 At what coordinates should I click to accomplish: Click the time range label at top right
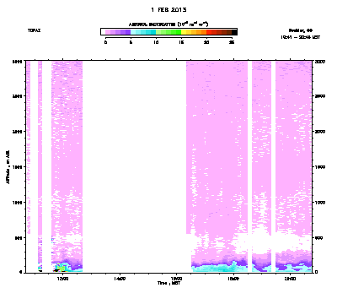(x=300, y=37)
